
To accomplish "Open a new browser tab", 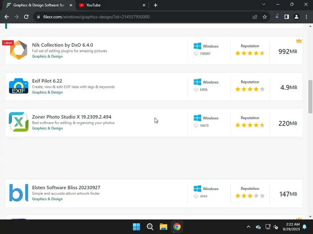I will 156,5.
